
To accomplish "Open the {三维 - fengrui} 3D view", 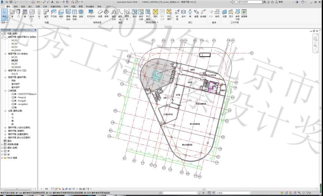I will coord(19,97).
